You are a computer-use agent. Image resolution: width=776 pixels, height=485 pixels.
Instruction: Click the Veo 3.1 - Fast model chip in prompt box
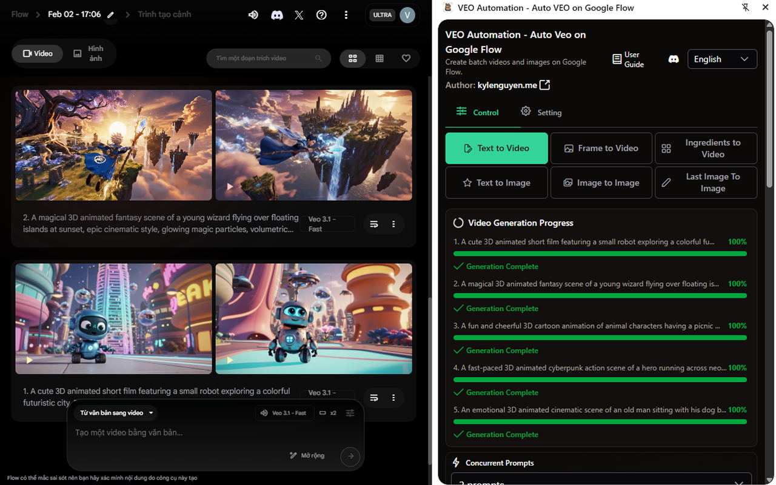tap(283, 413)
